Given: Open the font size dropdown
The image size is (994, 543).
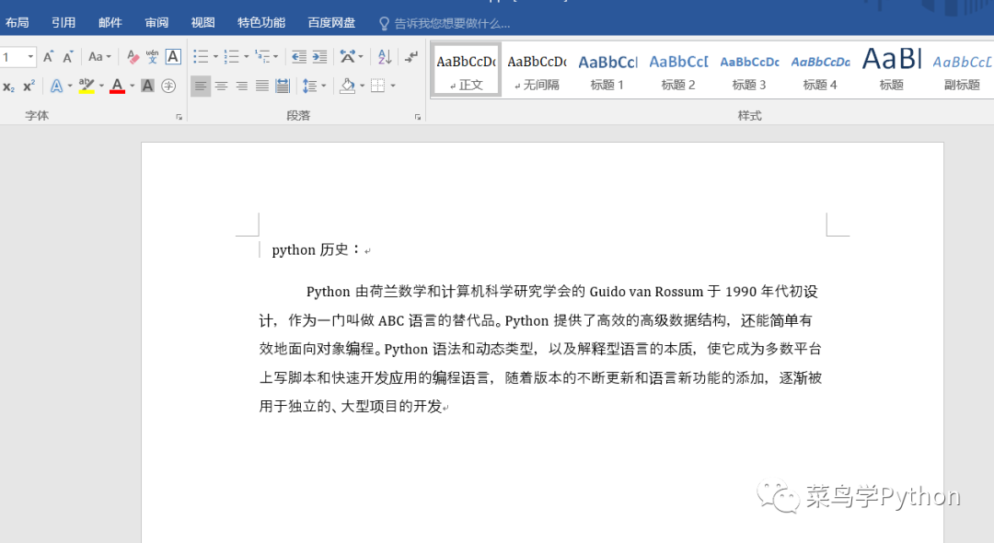Looking at the screenshot, I should [x=30, y=56].
